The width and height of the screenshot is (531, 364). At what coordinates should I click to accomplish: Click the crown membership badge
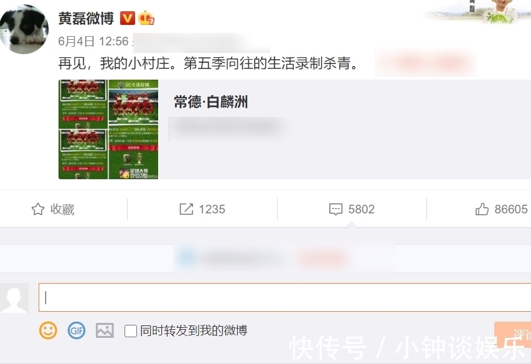tap(146, 18)
